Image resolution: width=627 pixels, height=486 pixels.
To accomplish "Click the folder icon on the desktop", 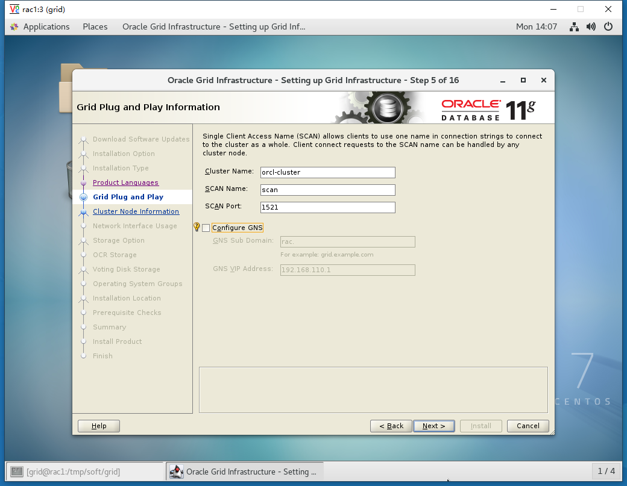I will point(66,88).
